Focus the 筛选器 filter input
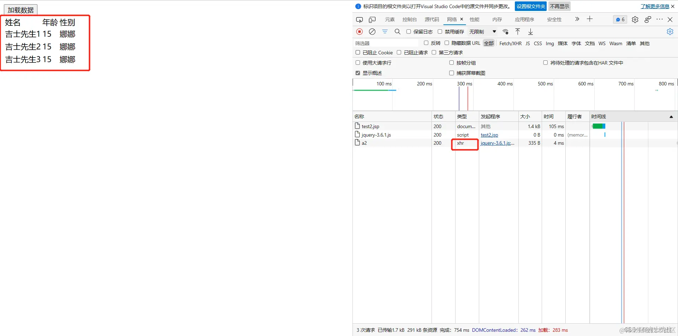 386,43
